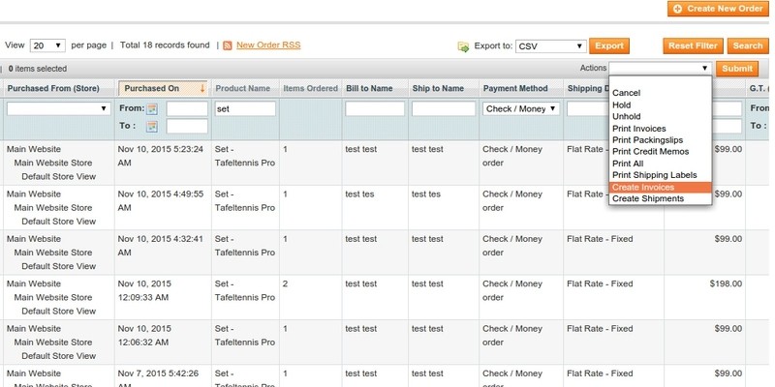Choose Create Shipments in actions list

[x=648, y=199]
